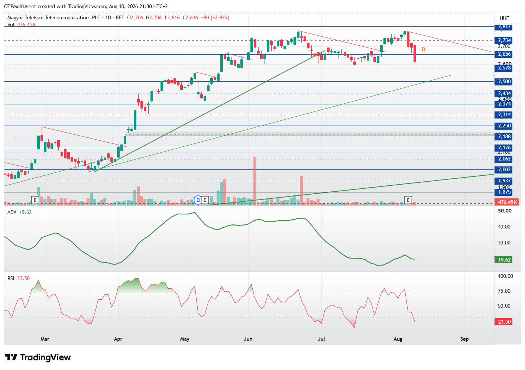The height and width of the screenshot is (370, 525).
Task: Click the 2,002 price level label
Action: click(504, 170)
